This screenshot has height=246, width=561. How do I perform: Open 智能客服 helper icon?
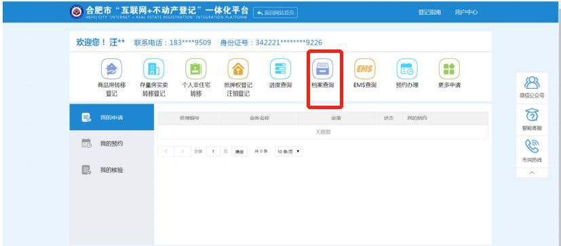click(532, 115)
